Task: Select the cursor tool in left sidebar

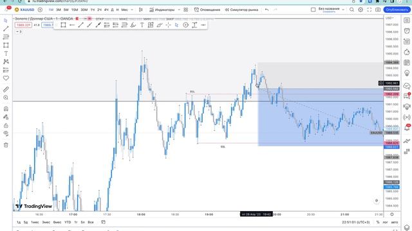Action: pyautogui.click(x=6, y=21)
